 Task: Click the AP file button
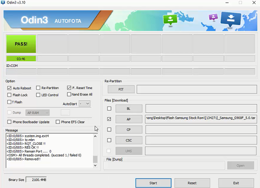click(x=129, y=119)
